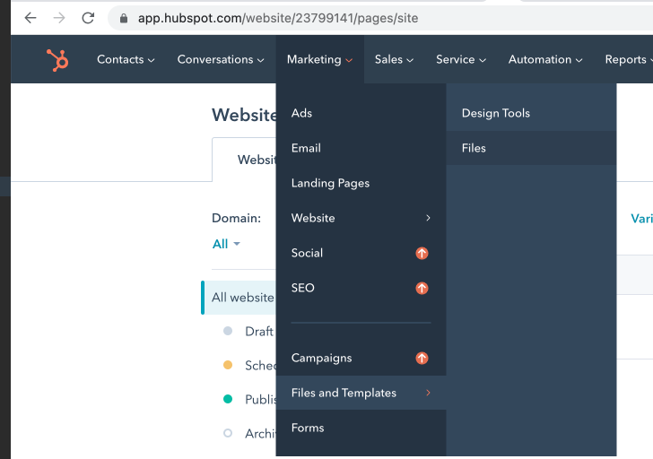
Task: Click the URL address bar field
Action: tap(359, 18)
